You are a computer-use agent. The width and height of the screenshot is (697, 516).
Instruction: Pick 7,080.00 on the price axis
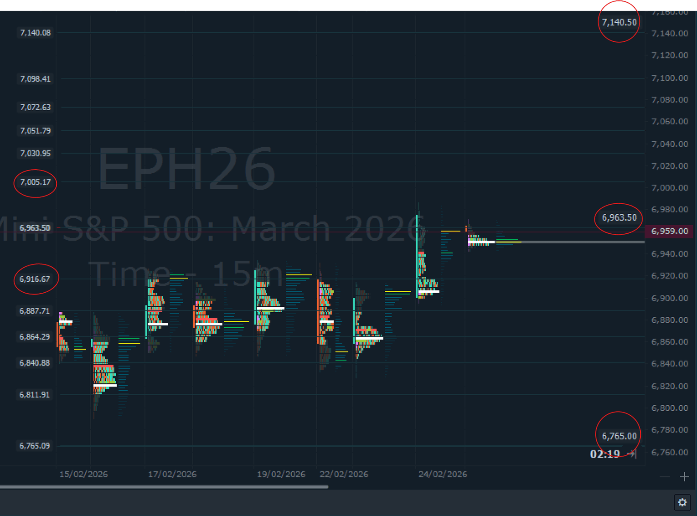[670, 100]
